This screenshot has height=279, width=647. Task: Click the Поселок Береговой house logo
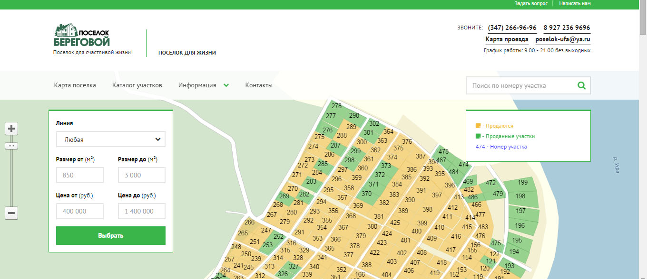[x=82, y=36]
